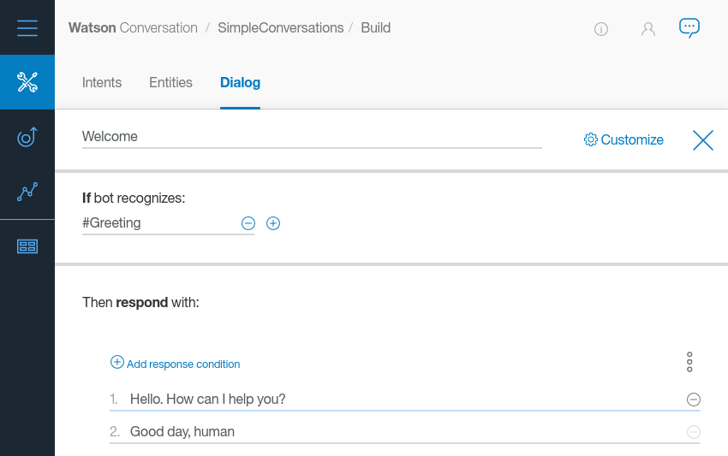728x456 pixels.
Task: Open the hamburger navigation menu
Action: [27, 27]
